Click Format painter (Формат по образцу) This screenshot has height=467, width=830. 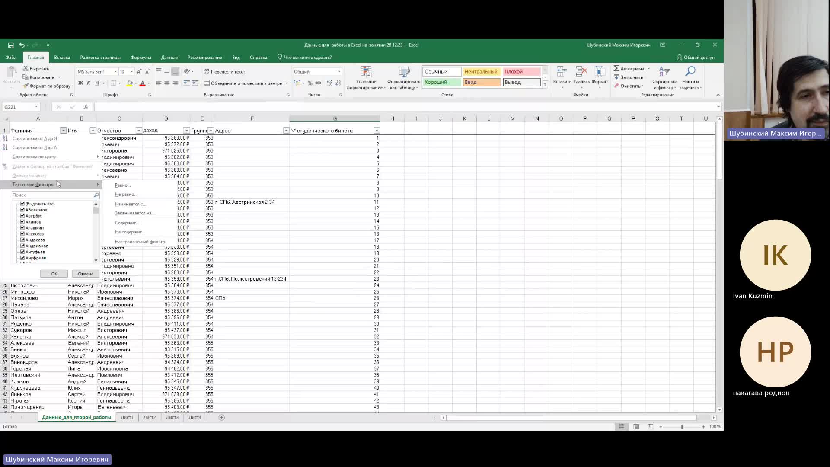click(x=47, y=86)
